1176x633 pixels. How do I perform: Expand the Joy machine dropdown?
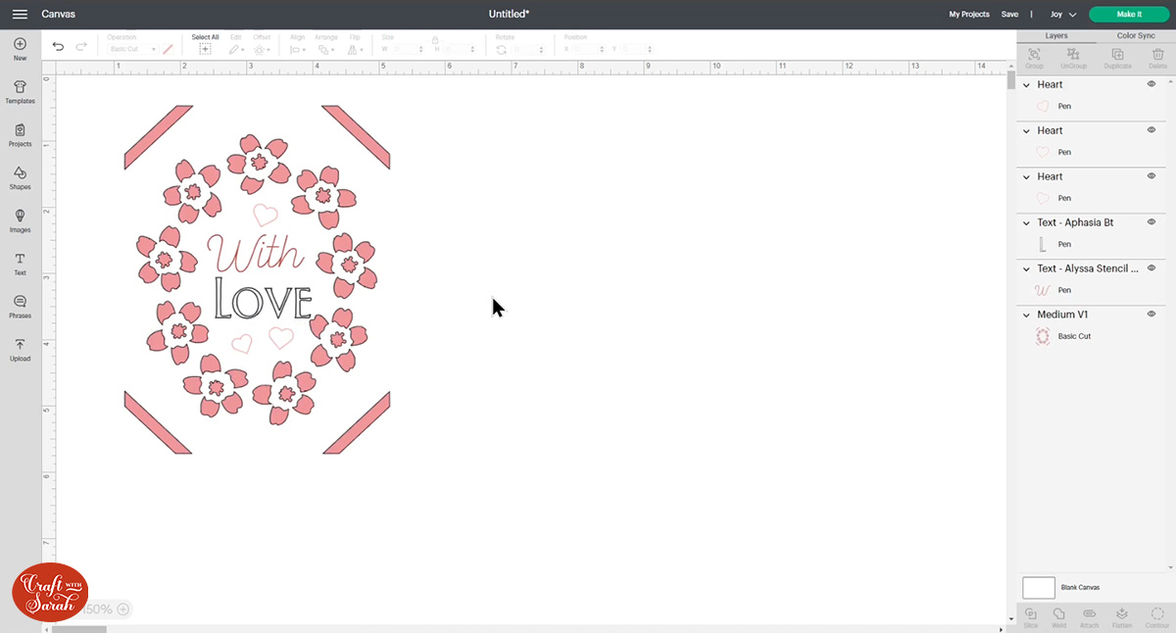(1073, 14)
